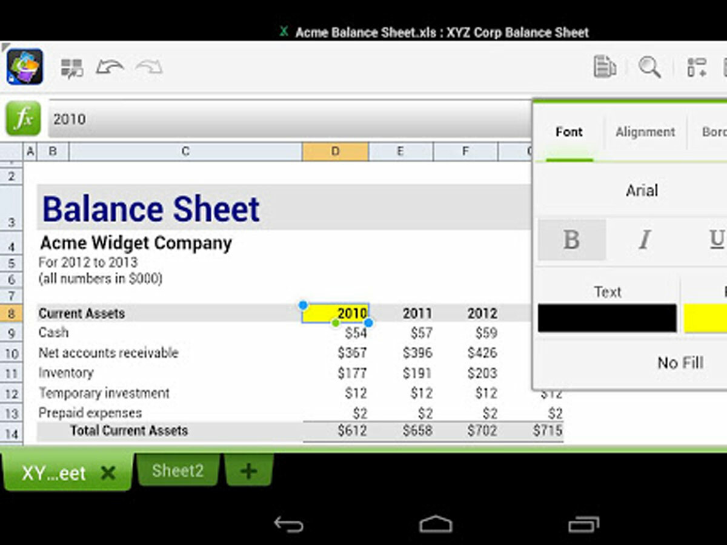Screen dimensions: 727x545
Task: Select column E header
Action: [x=400, y=151]
